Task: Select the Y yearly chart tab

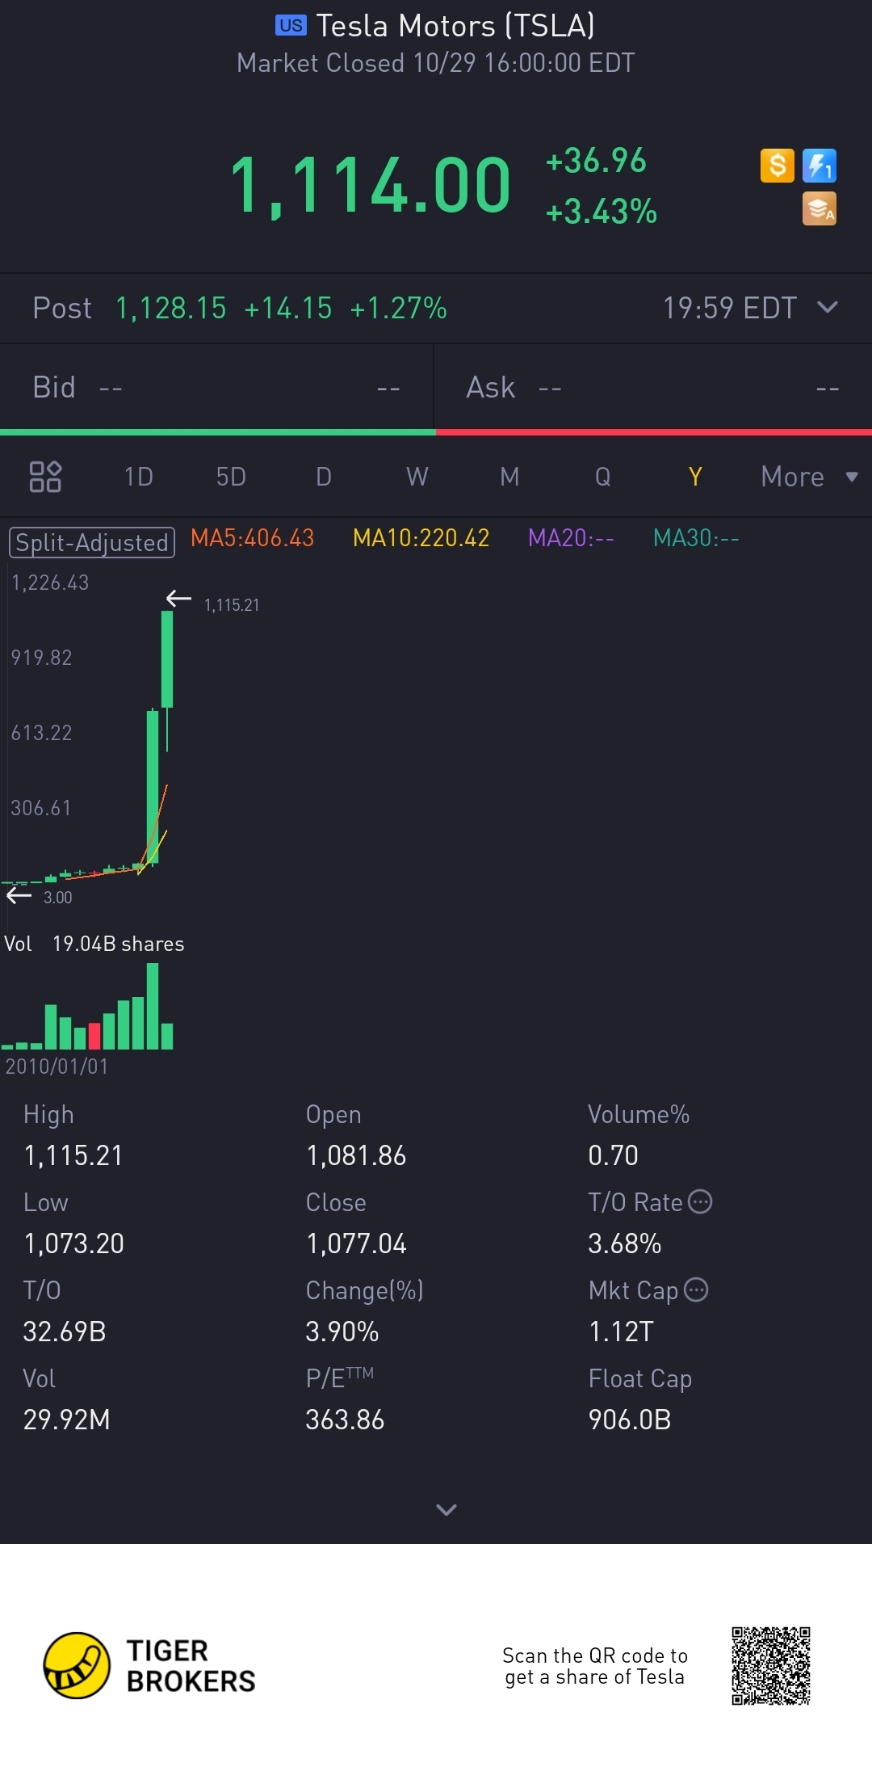Action: pyautogui.click(x=695, y=477)
